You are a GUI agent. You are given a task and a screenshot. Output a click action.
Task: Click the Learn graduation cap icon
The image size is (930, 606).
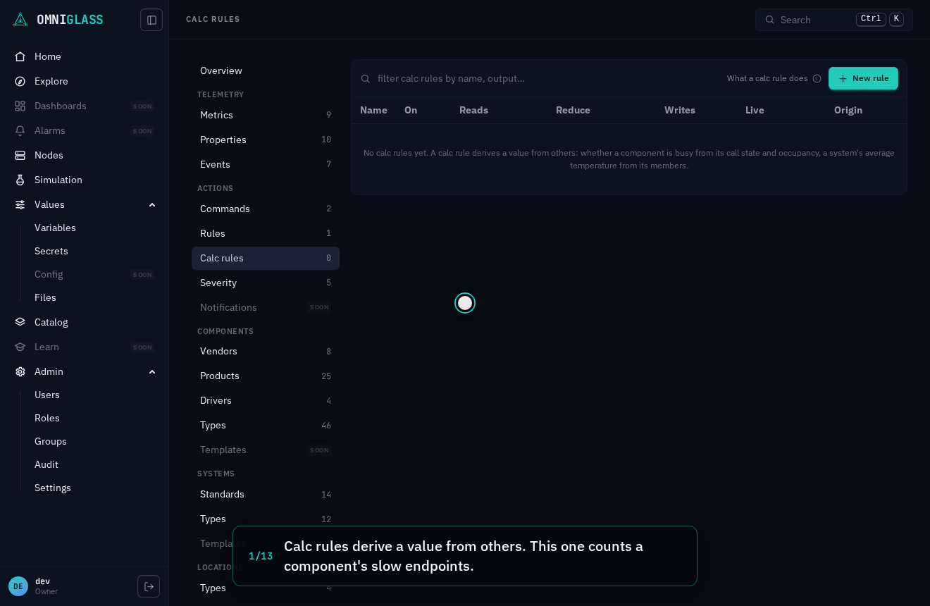click(x=20, y=347)
